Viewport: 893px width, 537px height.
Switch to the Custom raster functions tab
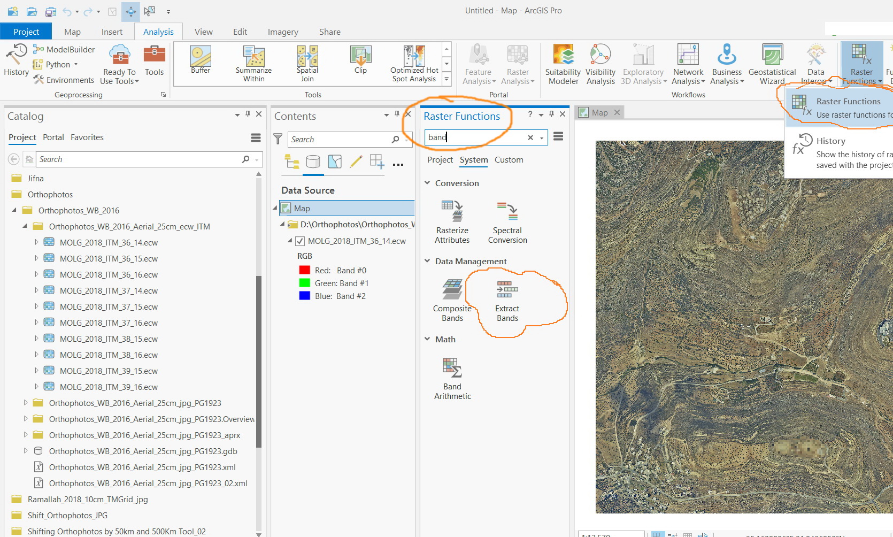509,160
